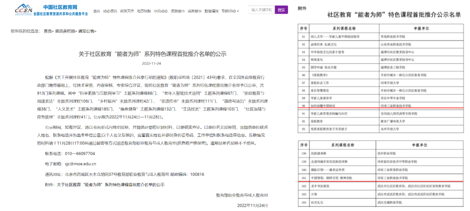Open the 成果展示 navigation item
470x211 pixels.
coord(195,11)
